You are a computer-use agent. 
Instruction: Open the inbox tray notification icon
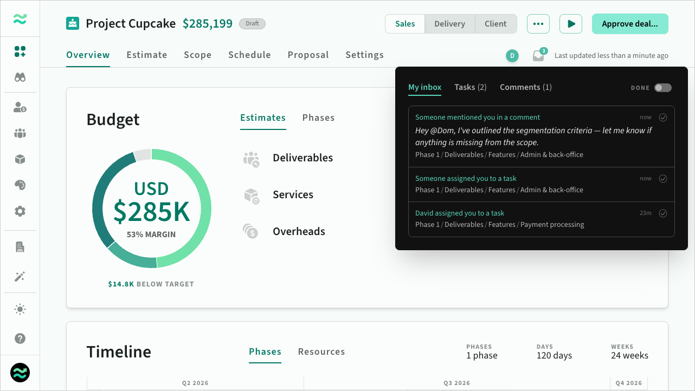[538, 55]
